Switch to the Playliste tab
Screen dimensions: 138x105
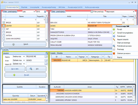(x=24, y=7)
